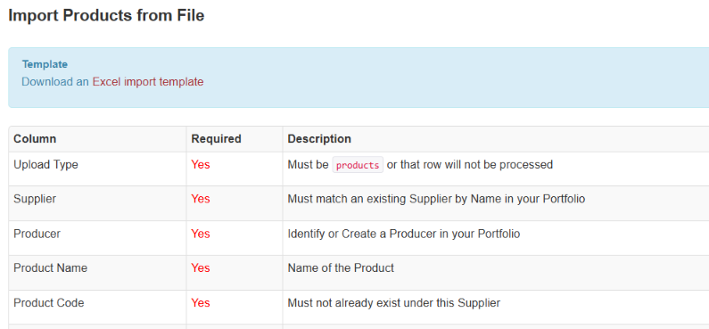This screenshot has height=329, width=709.
Task: Select the Column table header
Action: pos(35,139)
